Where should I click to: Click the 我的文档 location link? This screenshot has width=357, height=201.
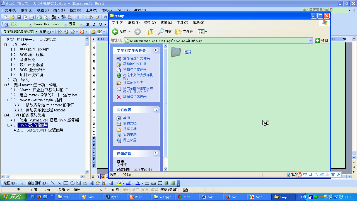[130, 123]
